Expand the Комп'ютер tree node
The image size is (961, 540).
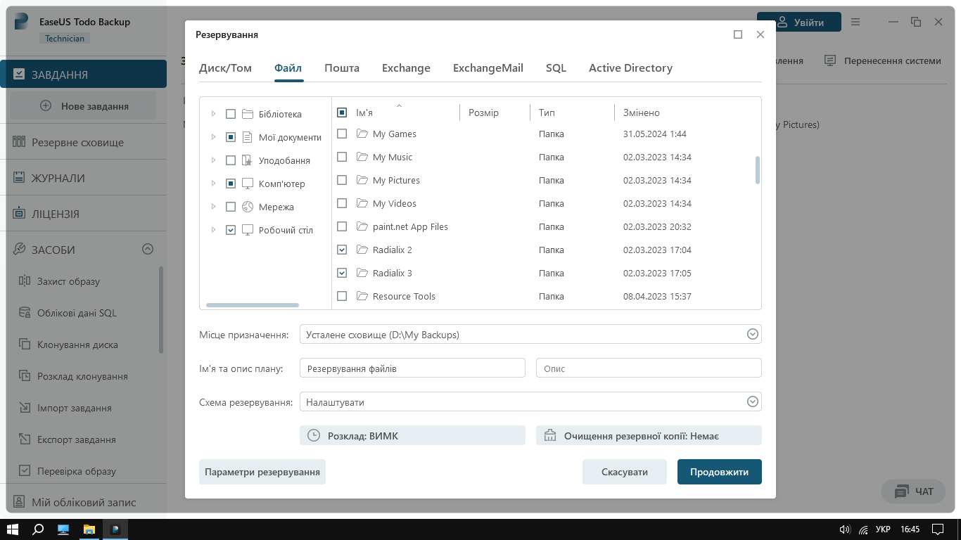click(x=213, y=184)
